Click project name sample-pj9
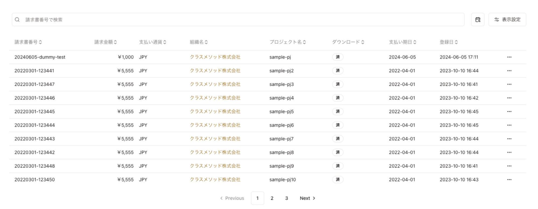 tap(282, 166)
